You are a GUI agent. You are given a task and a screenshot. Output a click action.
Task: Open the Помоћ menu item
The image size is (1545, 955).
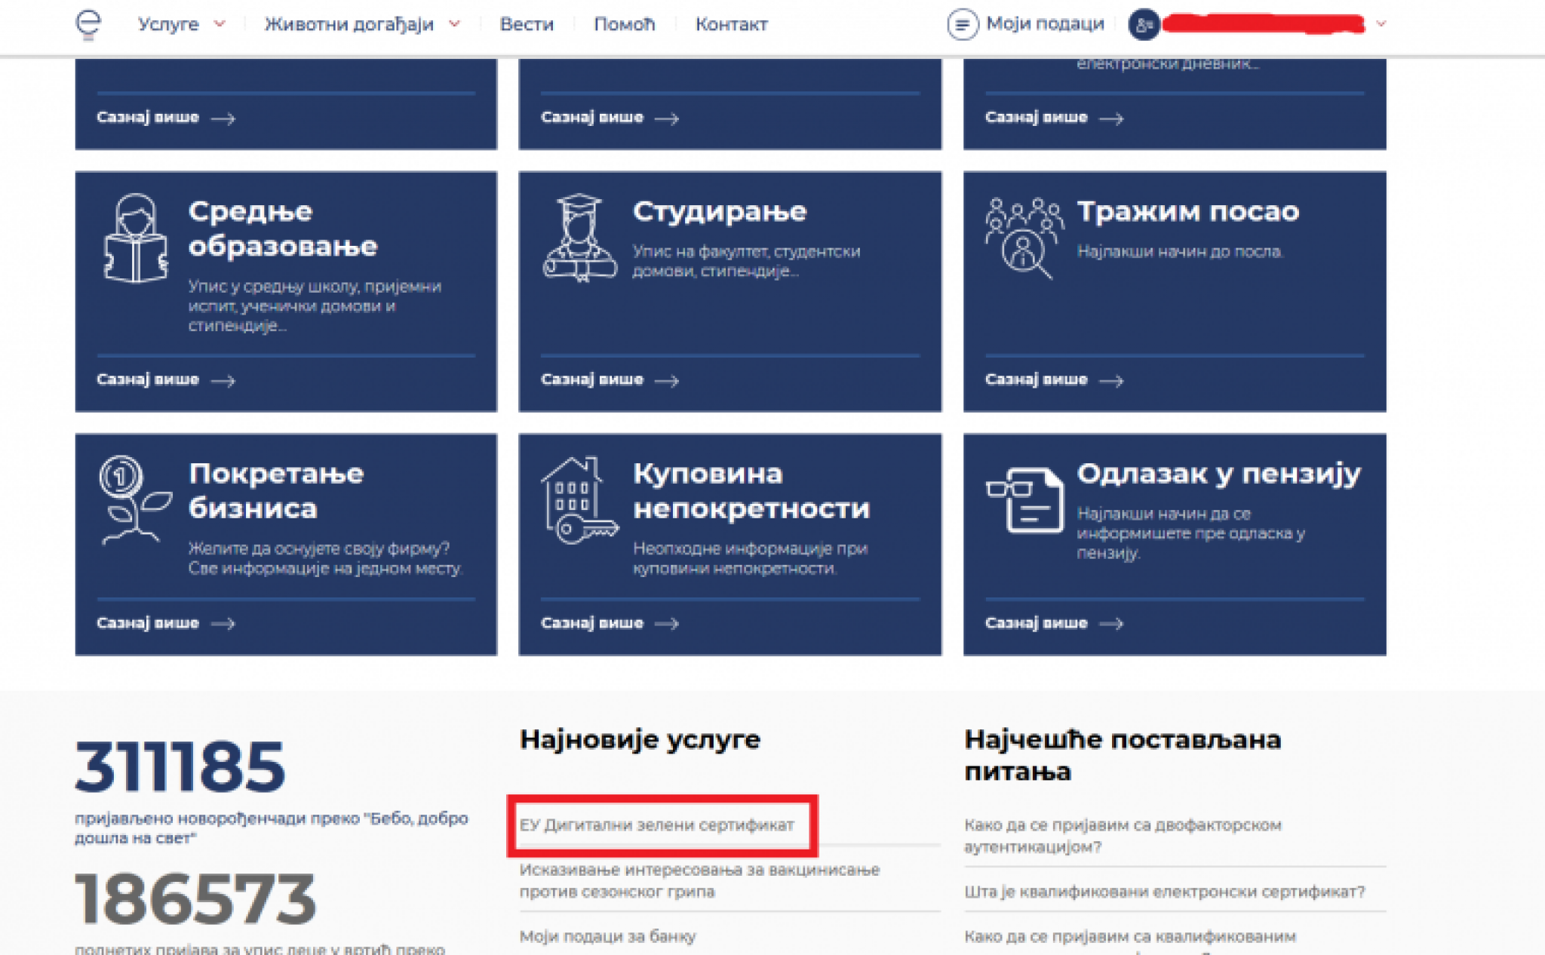click(x=625, y=24)
